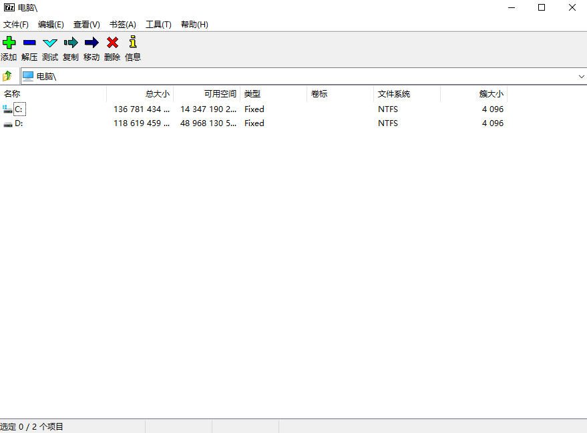Open the 帮助(H) menu
This screenshot has width=587, height=433.
194,25
